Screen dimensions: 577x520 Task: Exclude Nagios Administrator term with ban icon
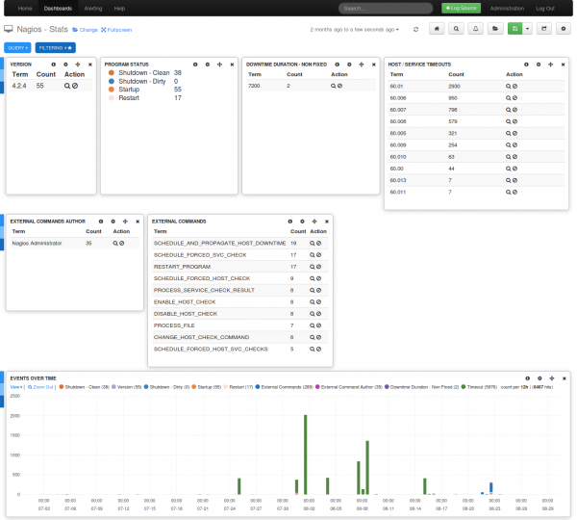click(121, 244)
